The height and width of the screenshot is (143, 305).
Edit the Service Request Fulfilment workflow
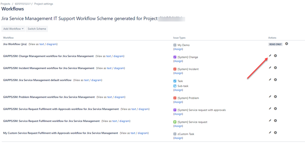pyautogui.click(x=270, y=121)
